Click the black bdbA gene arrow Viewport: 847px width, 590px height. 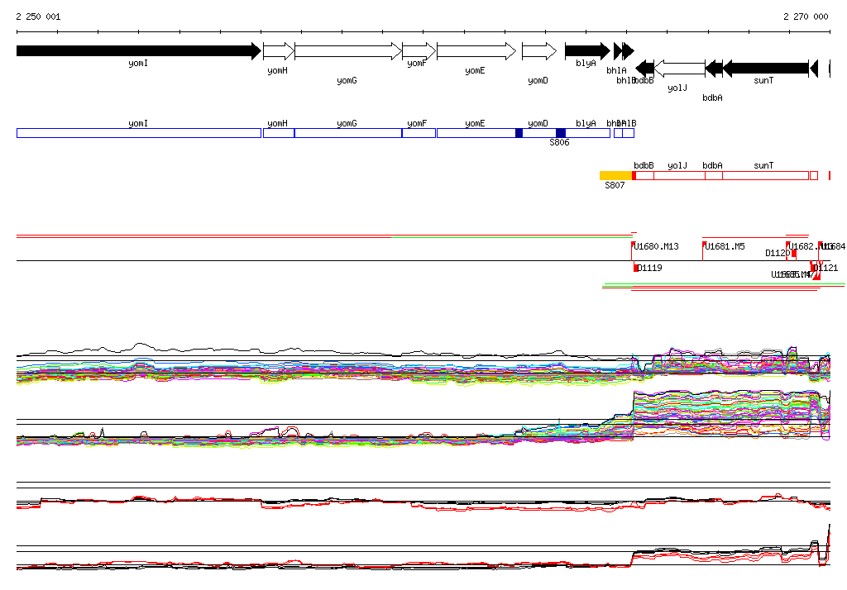714,69
